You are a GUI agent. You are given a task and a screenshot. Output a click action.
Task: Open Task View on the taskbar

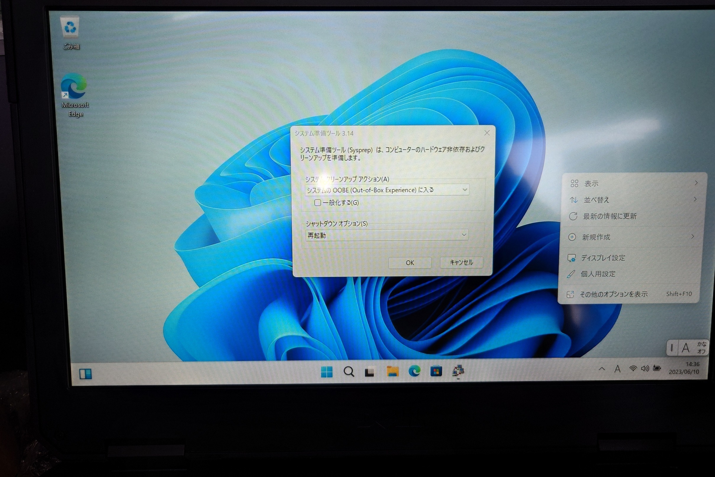coord(370,371)
